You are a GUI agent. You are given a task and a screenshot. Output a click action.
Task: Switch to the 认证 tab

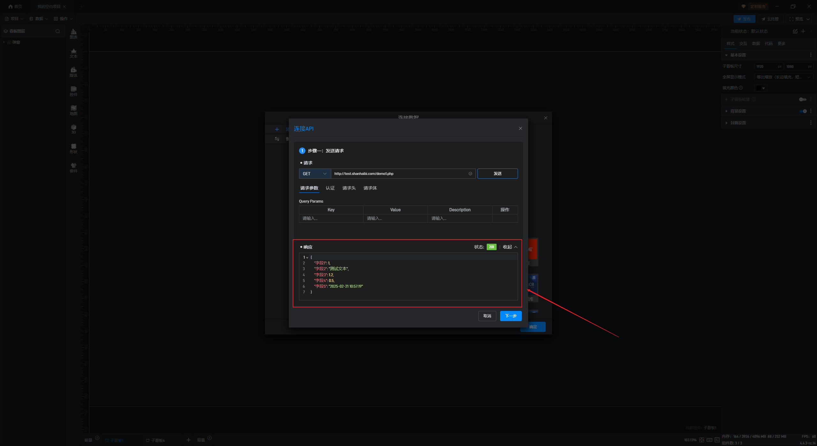click(330, 188)
